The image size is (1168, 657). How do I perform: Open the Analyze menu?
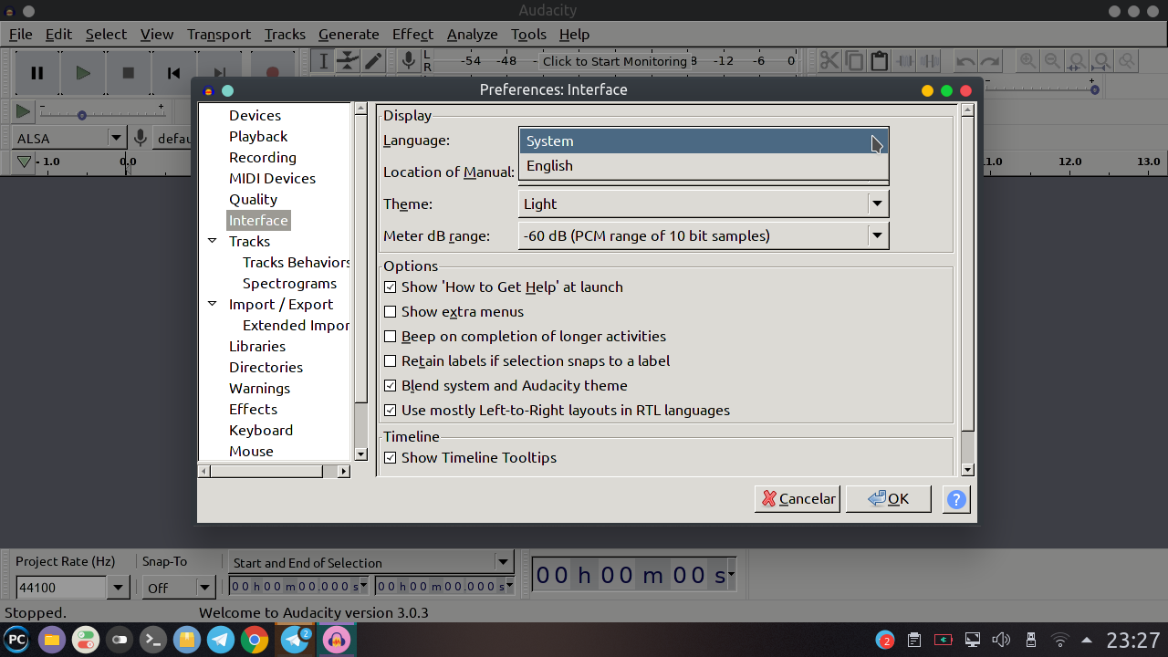(x=472, y=34)
